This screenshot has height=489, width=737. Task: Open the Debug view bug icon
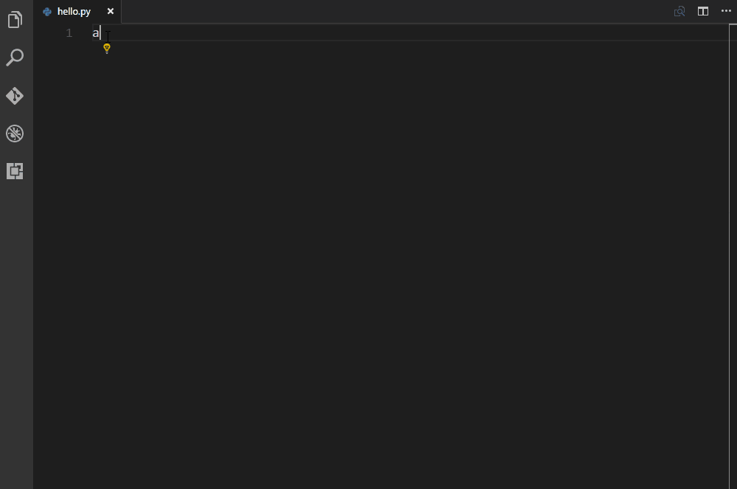15,133
